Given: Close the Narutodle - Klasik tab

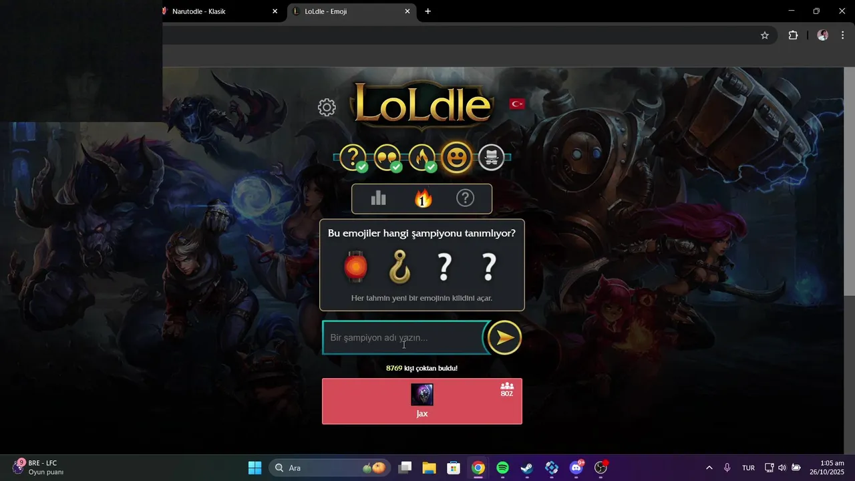Looking at the screenshot, I should click(275, 11).
